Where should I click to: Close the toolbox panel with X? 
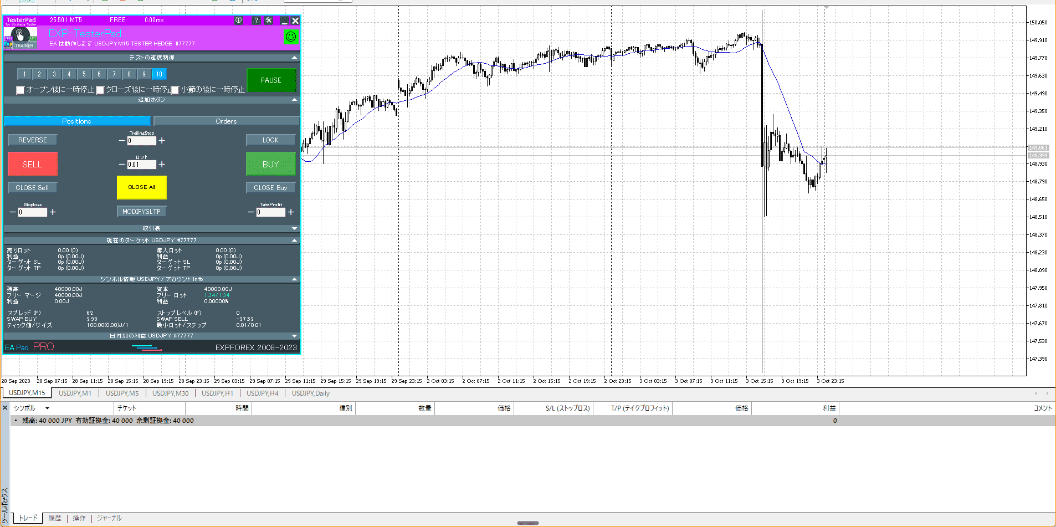point(5,408)
